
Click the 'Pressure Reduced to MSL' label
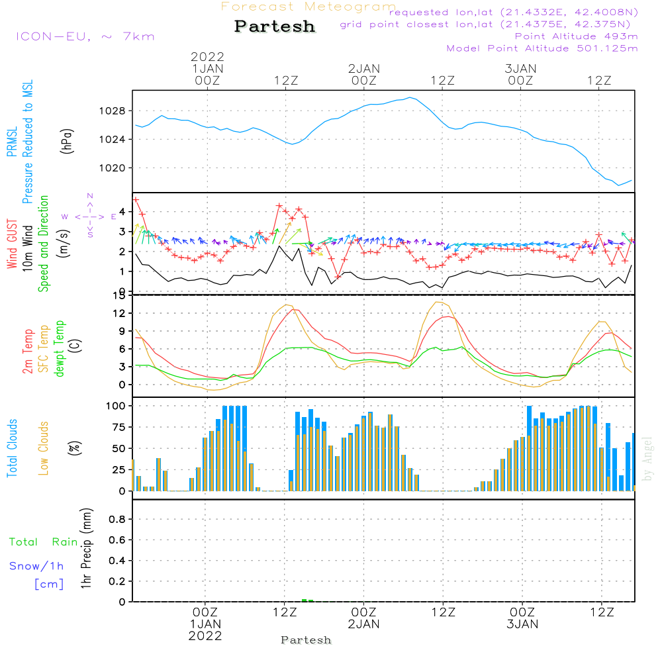(27, 142)
